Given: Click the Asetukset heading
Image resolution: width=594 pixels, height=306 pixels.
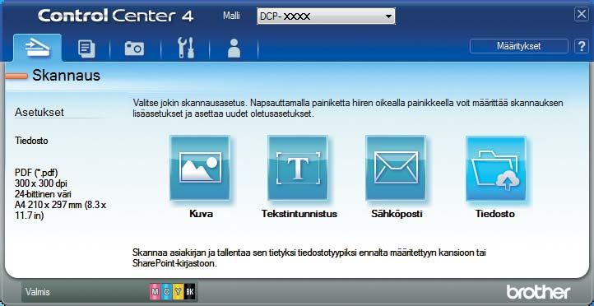Looking at the screenshot, I should [x=39, y=112].
